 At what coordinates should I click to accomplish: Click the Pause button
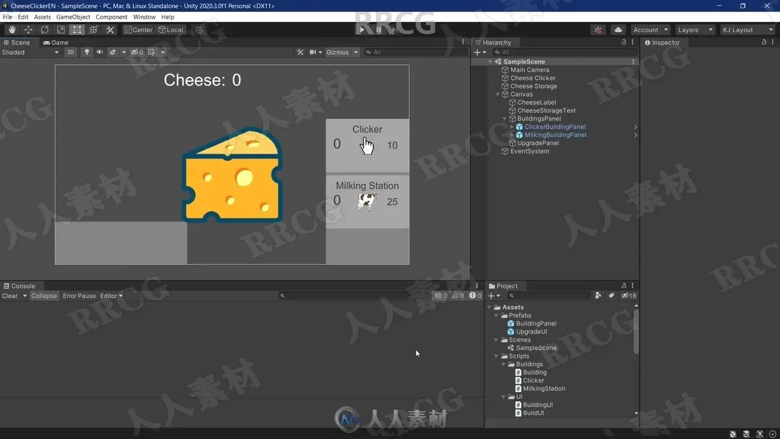pos(378,30)
